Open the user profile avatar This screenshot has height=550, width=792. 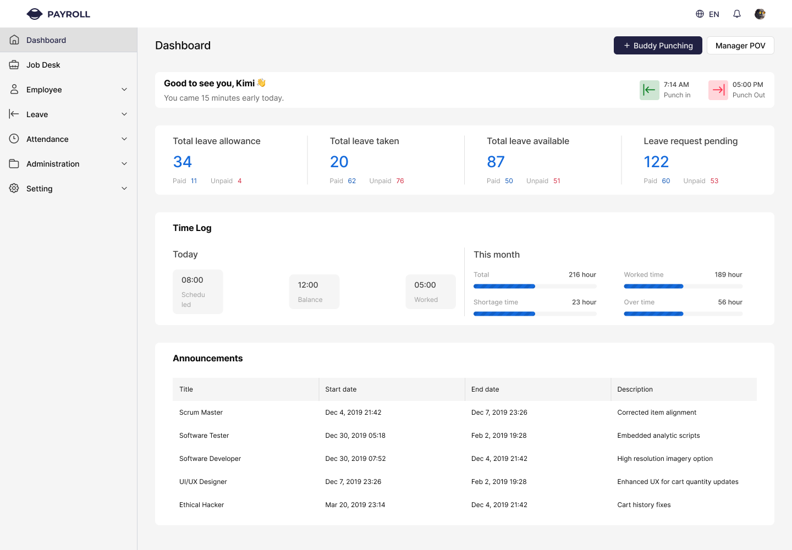coord(760,14)
